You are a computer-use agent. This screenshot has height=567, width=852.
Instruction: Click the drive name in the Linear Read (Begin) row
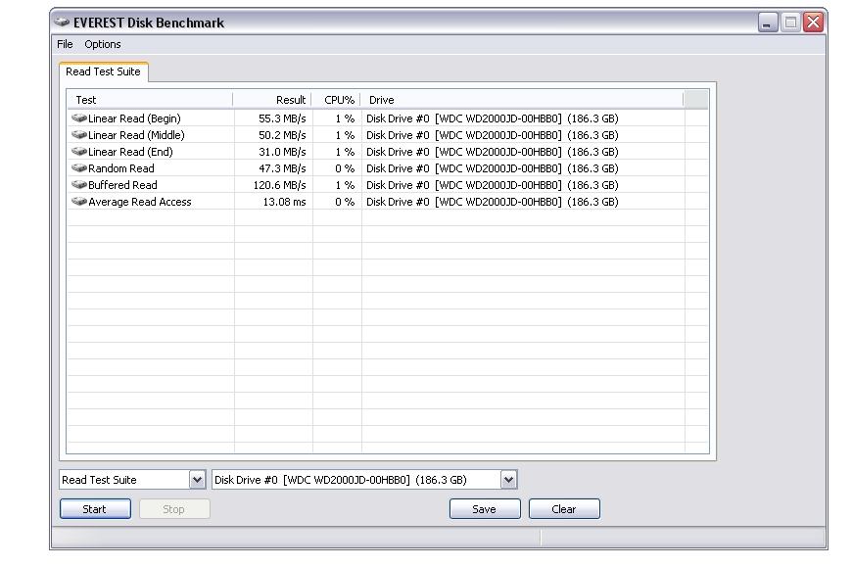pyautogui.click(x=493, y=118)
